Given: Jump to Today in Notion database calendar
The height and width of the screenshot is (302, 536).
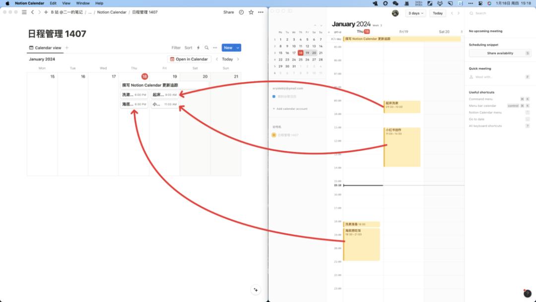Looking at the screenshot, I should [227, 59].
